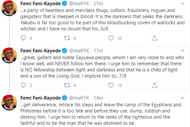Screen dimensions: 190x127
Task: Open the avatar on the last tweet
Action: (9, 102)
